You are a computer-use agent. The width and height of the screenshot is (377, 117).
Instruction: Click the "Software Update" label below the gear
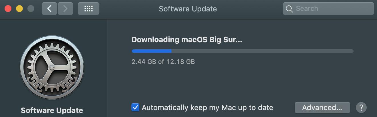pyautogui.click(x=52, y=110)
